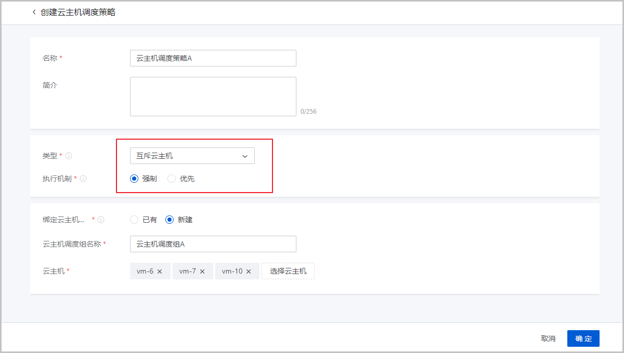This screenshot has width=624, height=353.
Task: Click the info icon next to 类型
Action: point(69,156)
